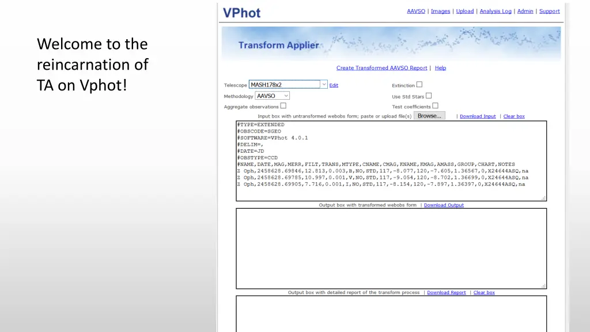Click the #SOFTWARE=VPhot 4.0.1 line
Screen dimensions: 590x332
(273, 138)
